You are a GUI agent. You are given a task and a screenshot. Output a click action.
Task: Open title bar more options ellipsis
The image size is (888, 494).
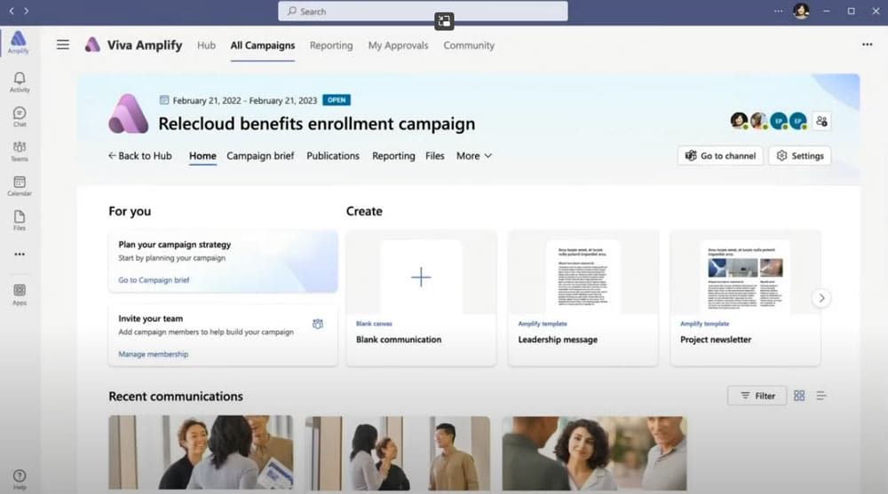(x=778, y=11)
